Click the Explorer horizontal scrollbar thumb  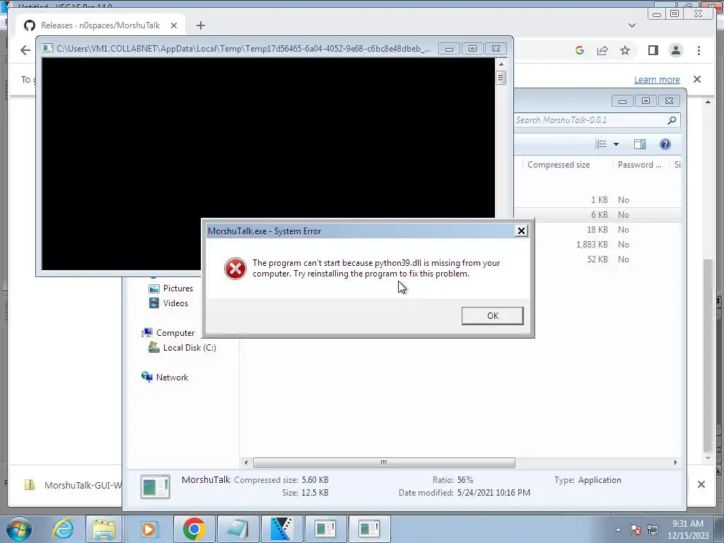[384, 462]
